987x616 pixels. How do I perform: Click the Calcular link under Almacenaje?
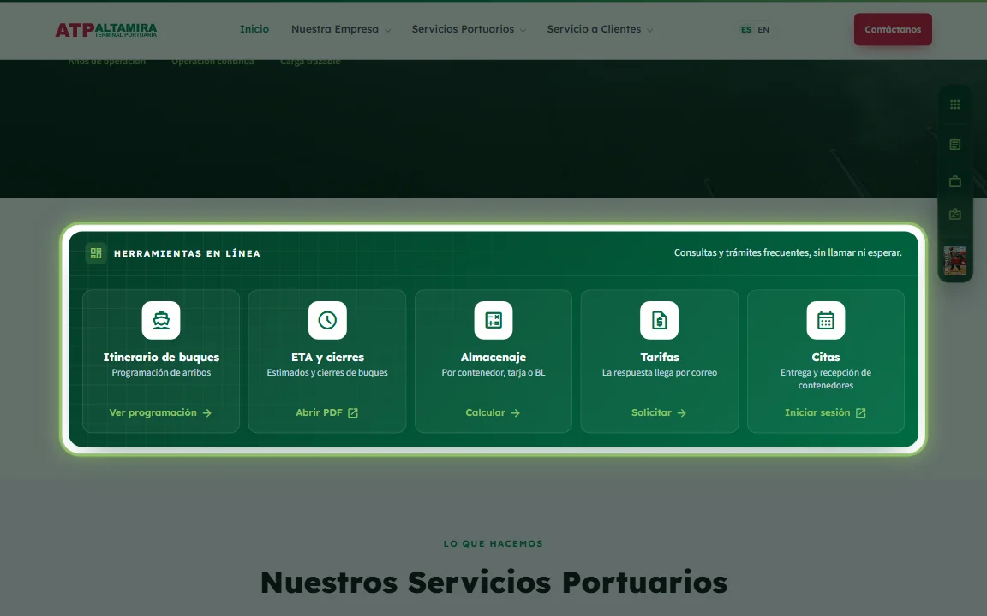[493, 412]
